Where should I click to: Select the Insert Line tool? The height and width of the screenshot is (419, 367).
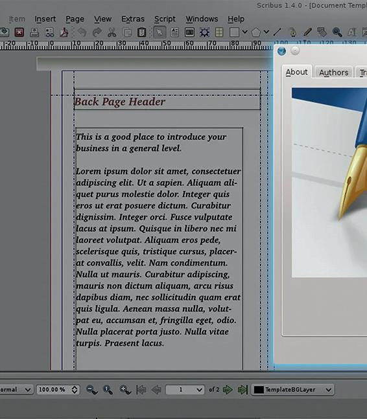[277, 32]
